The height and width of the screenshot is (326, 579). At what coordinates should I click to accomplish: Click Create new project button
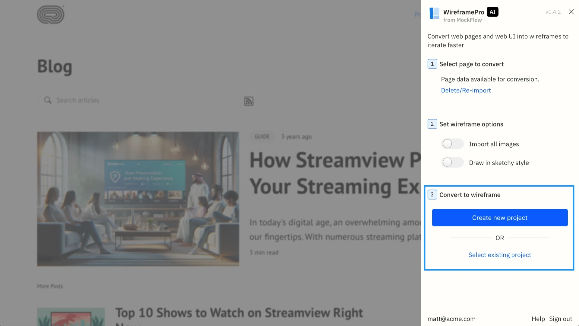[500, 218]
